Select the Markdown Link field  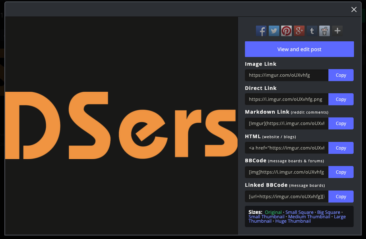287,123
